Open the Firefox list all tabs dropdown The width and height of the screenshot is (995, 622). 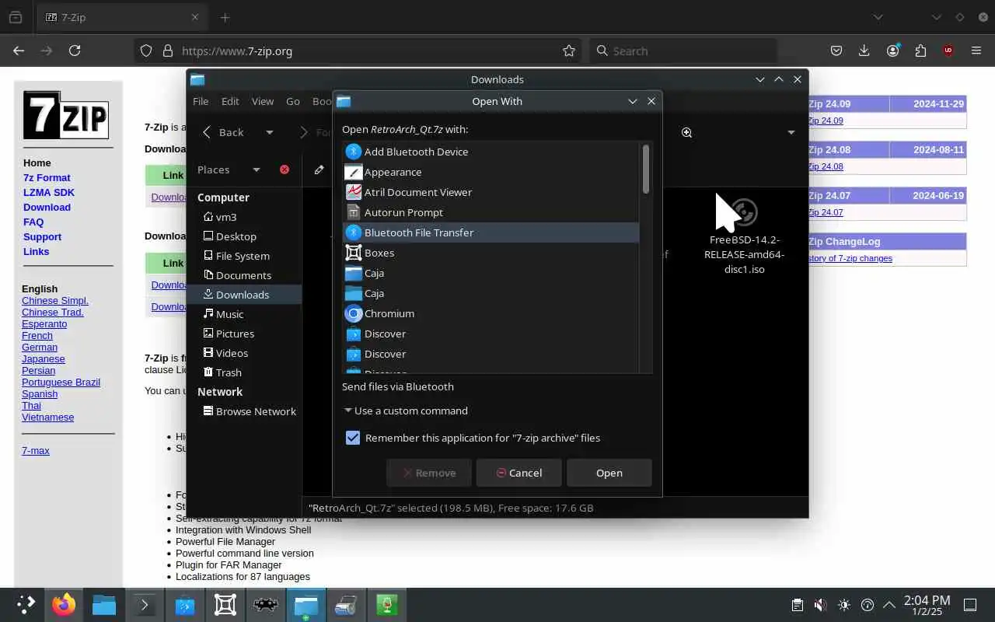pyautogui.click(x=878, y=17)
